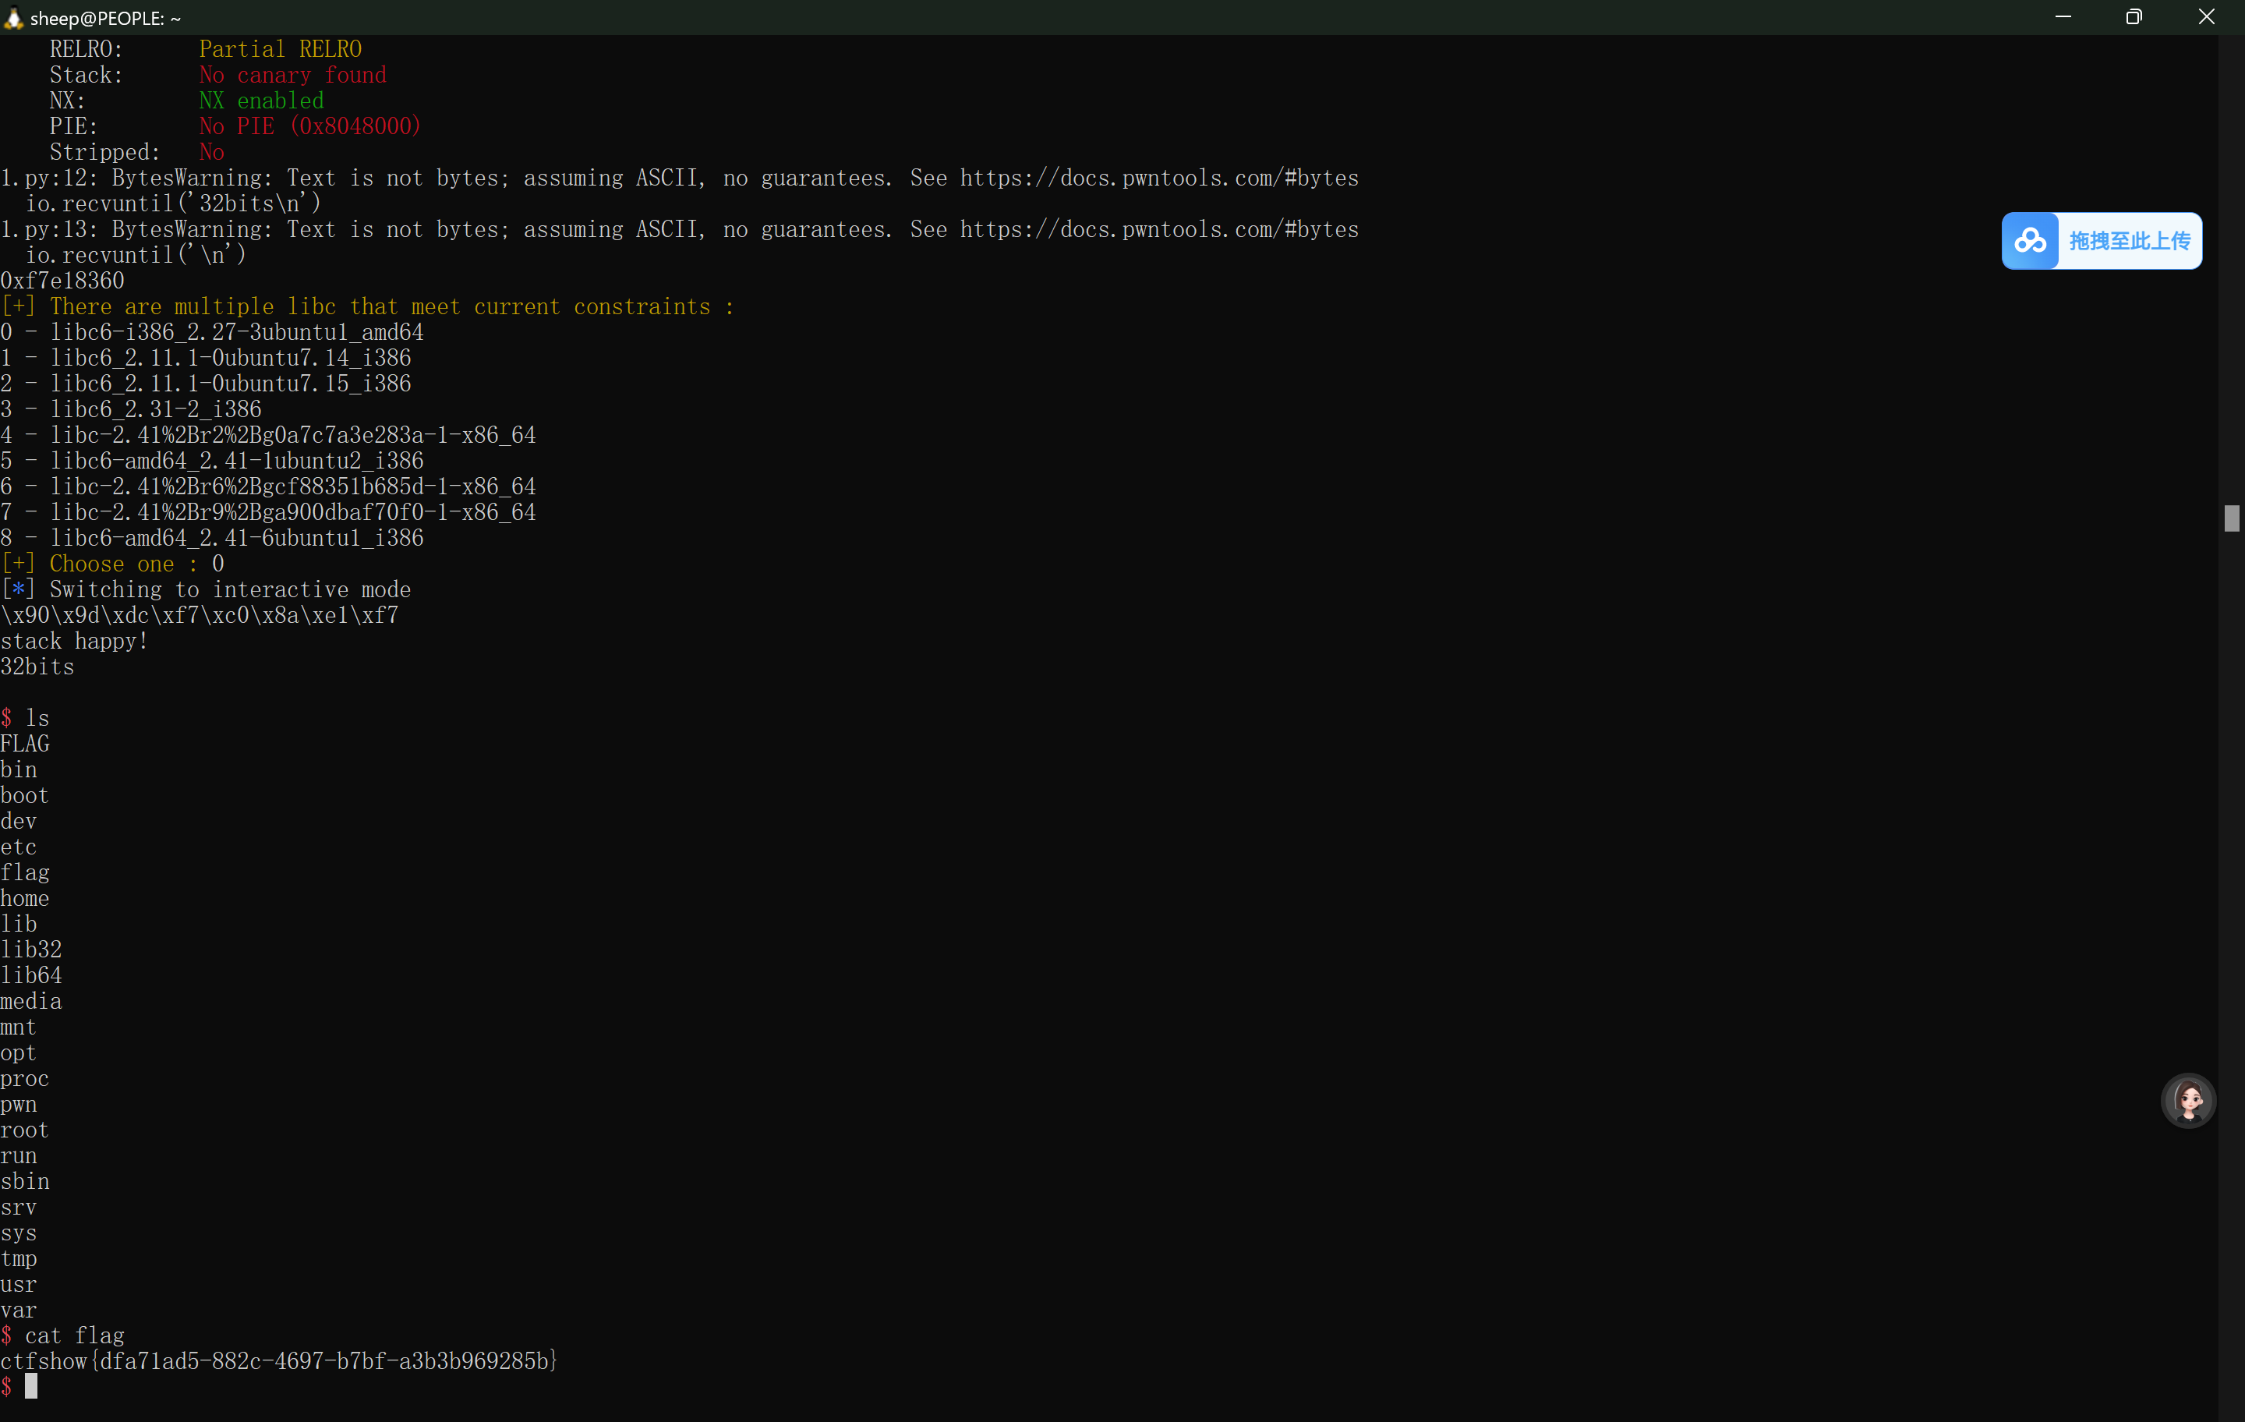Click the 'ls' command line
Screen dimensions: 2245x1422
(25, 718)
